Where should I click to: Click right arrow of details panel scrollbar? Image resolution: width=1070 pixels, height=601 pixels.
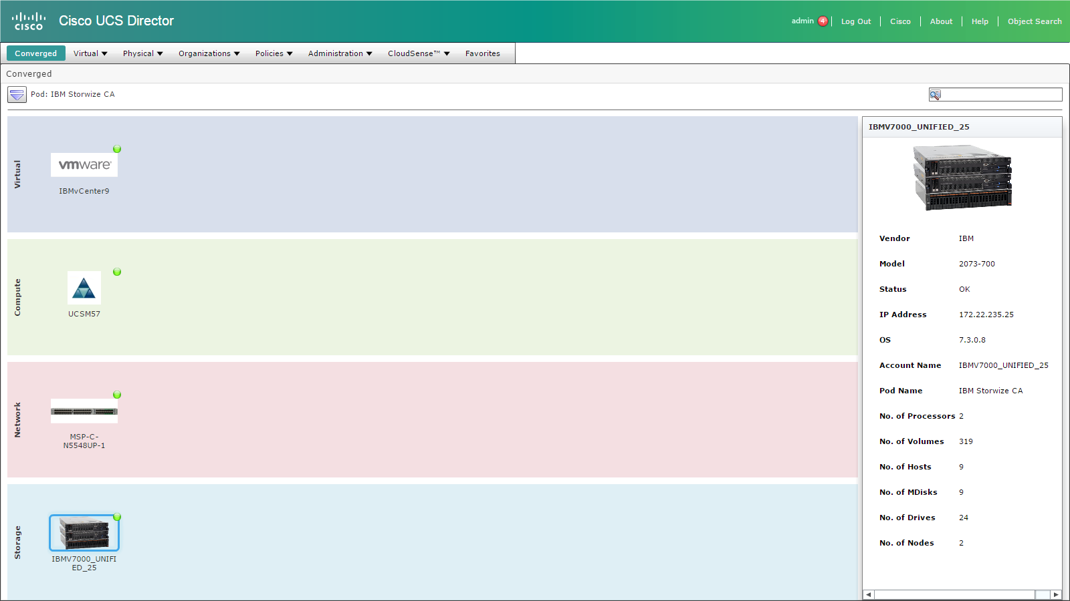point(1056,594)
